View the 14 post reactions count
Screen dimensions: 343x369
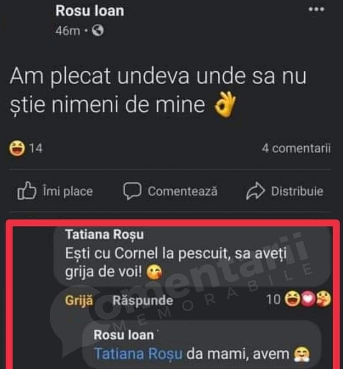[x=36, y=148]
